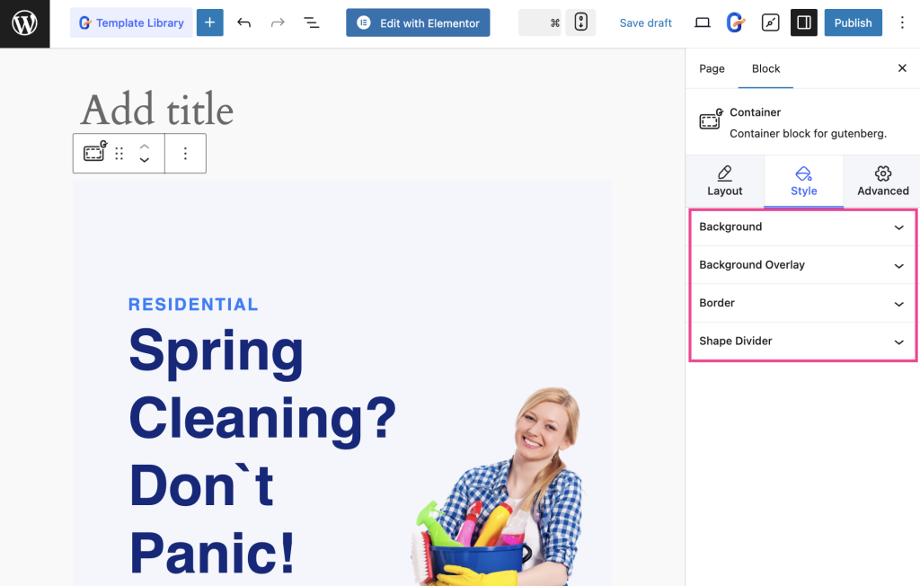Toggle the settings sidebar panel
Viewport: 920px width, 586px height.
coord(802,22)
